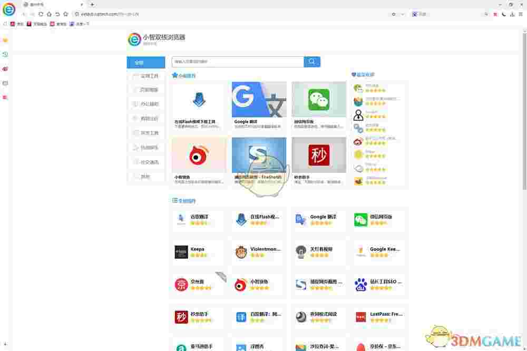Click the search engine box at top right
The height and width of the screenshot is (351, 527).
click(x=451, y=14)
